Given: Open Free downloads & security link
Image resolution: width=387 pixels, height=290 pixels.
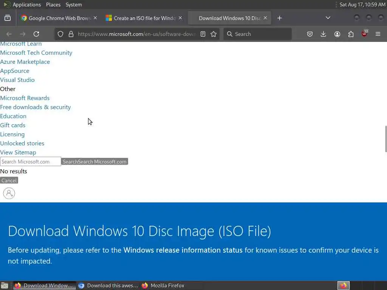Looking at the screenshot, I should pos(36,107).
